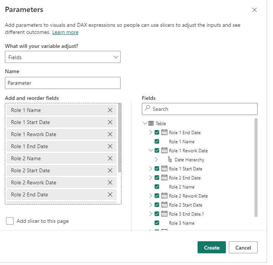Select the Role 2 End Date item in reorder list
The image size is (273, 265).
click(61, 195)
